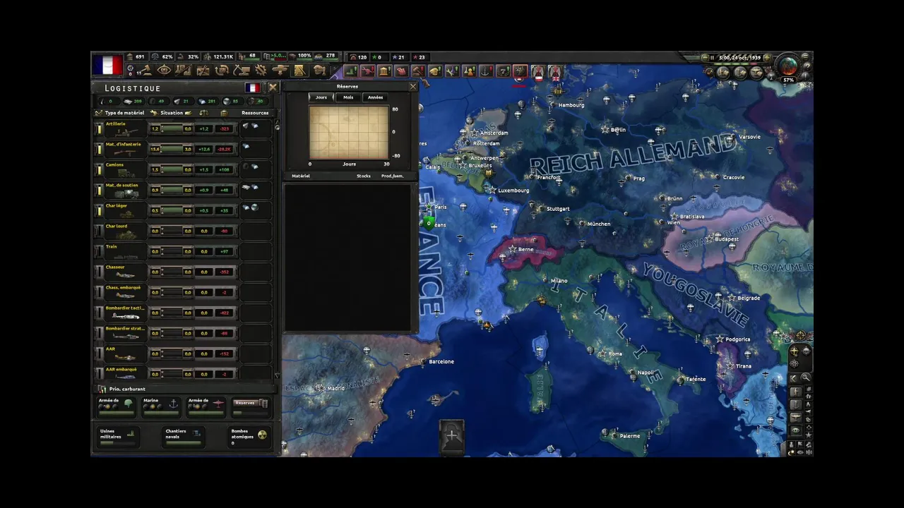
Task: Select Berne city on the map
Action: (525, 249)
